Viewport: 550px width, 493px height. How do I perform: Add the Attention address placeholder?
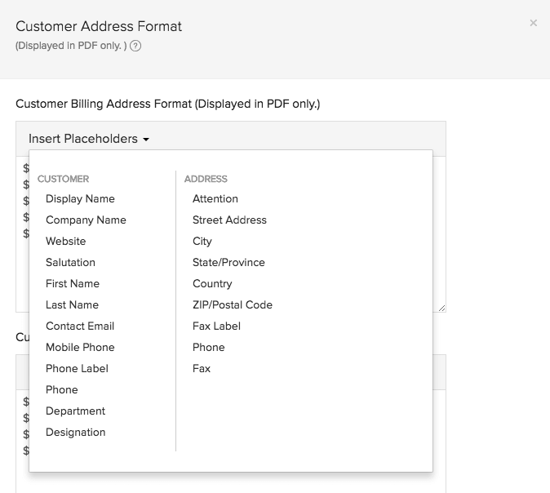tap(215, 198)
